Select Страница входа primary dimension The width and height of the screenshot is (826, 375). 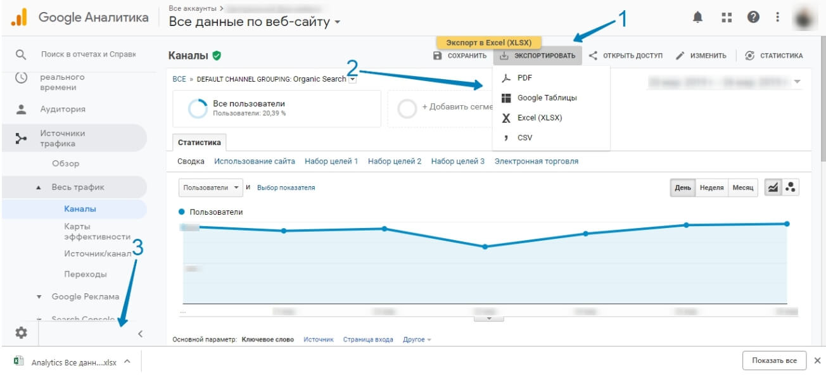point(368,340)
